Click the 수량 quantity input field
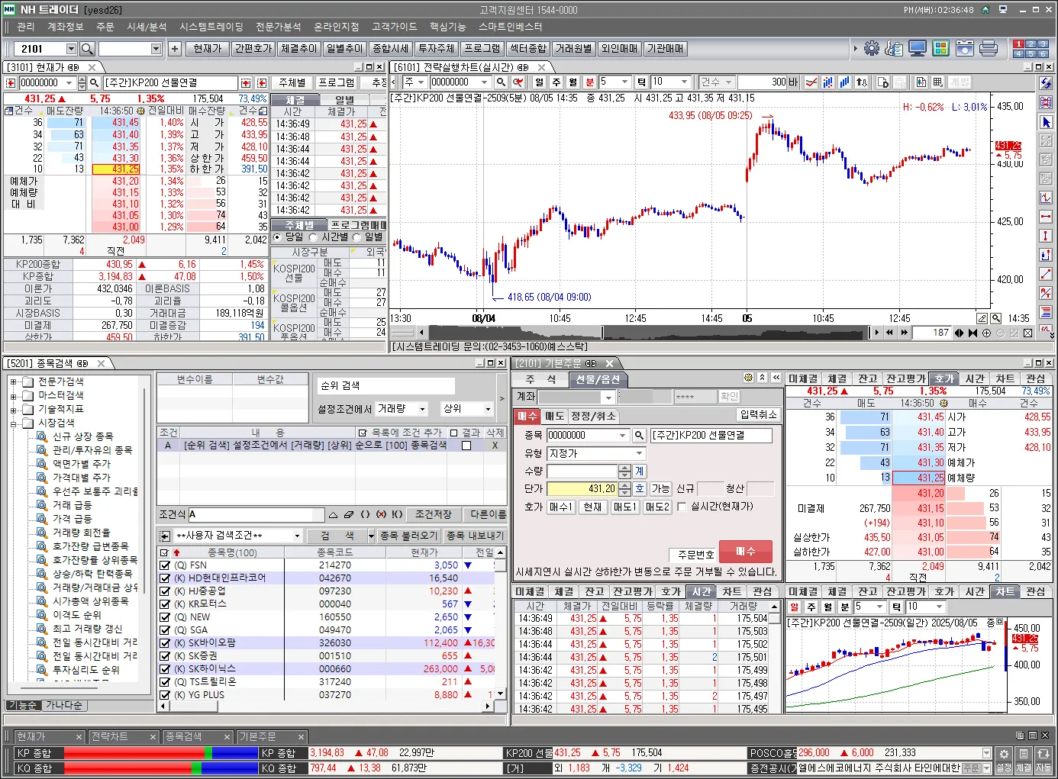The width and height of the screenshot is (1058, 779). point(582,472)
